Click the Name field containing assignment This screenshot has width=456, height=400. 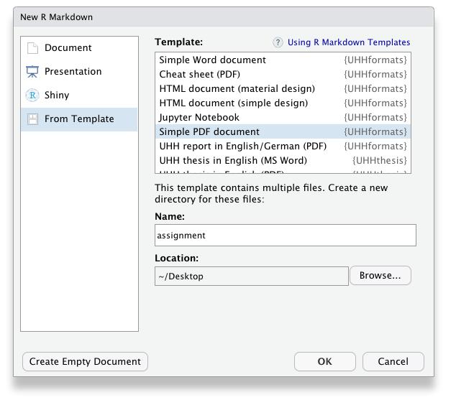(285, 236)
